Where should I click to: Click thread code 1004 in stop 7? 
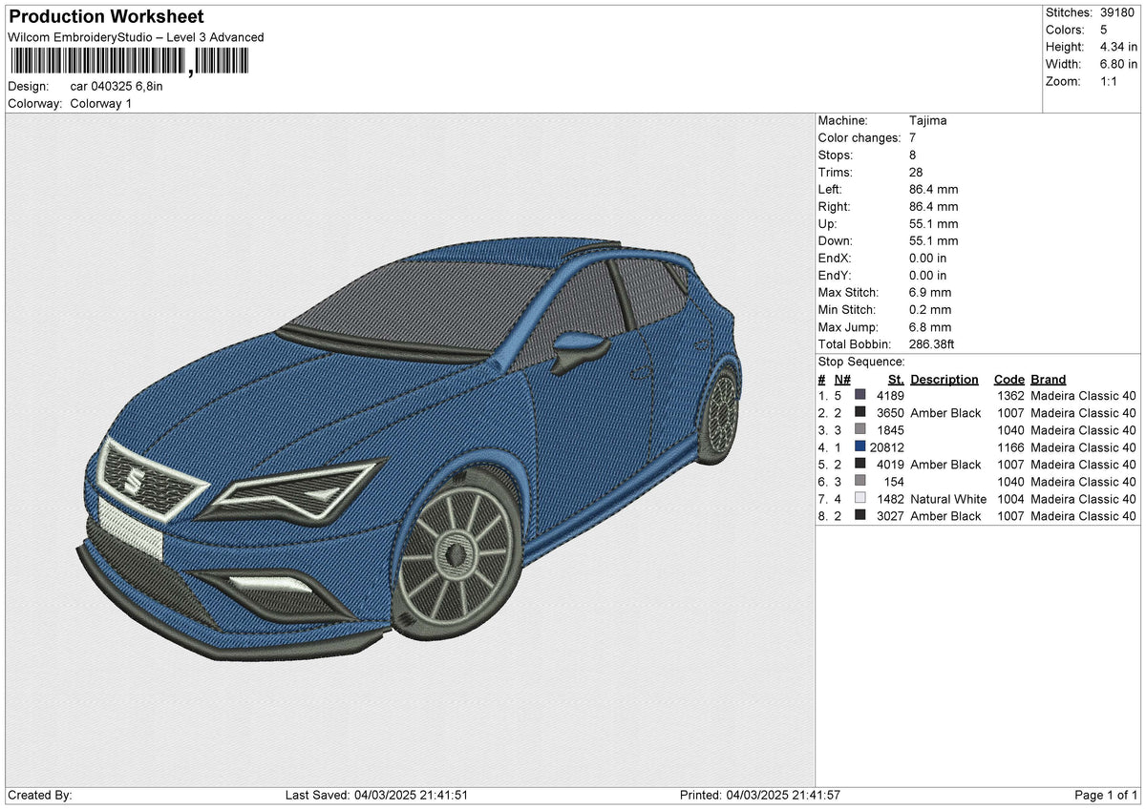point(1009,499)
